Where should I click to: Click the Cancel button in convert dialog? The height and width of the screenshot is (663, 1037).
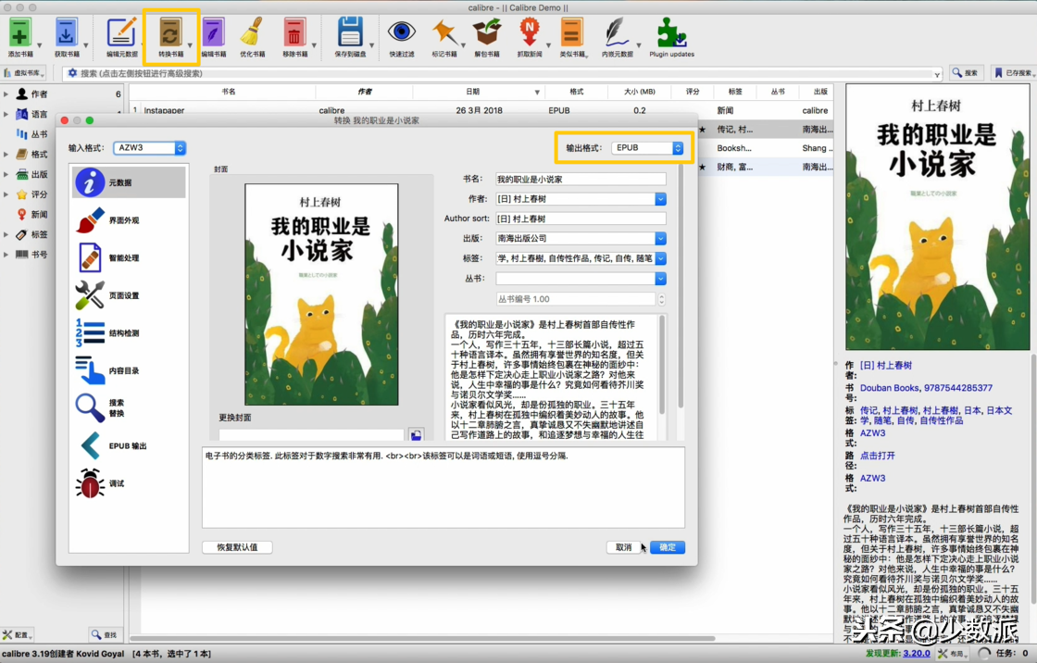click(x=624, y=547)
